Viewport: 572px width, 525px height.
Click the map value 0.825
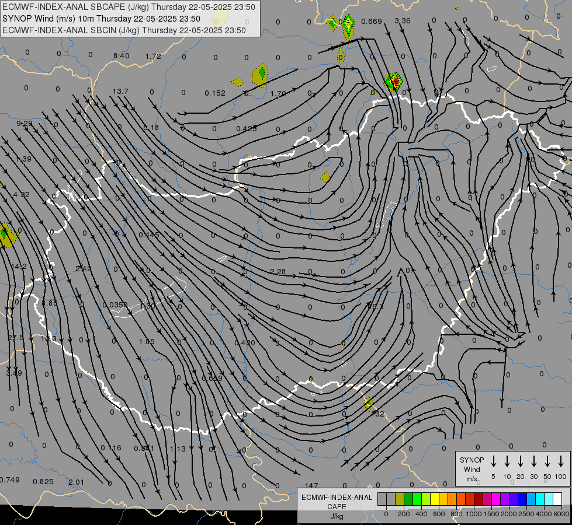(43, 482)
